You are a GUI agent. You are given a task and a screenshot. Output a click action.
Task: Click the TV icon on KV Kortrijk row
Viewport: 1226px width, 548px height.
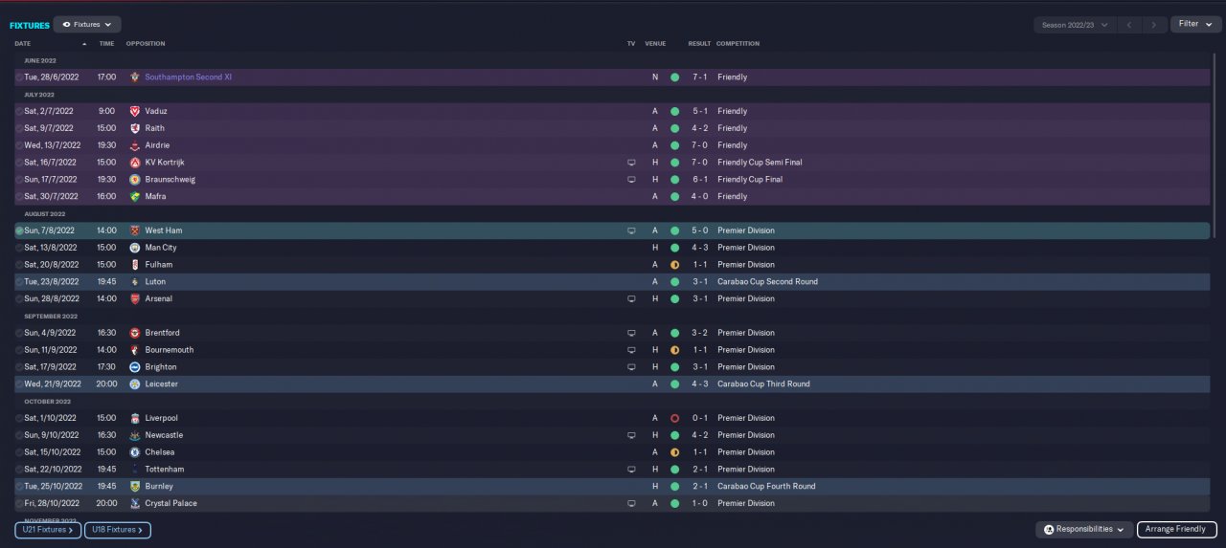pos(631,163)
